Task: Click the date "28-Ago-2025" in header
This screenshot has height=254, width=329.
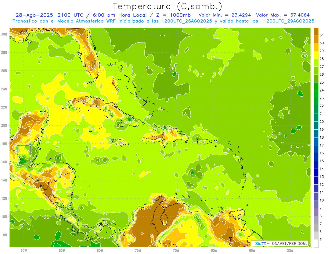Action: tap(34, 15)
